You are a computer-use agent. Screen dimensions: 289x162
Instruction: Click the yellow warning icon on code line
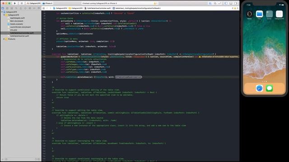[x=200, y=57]
